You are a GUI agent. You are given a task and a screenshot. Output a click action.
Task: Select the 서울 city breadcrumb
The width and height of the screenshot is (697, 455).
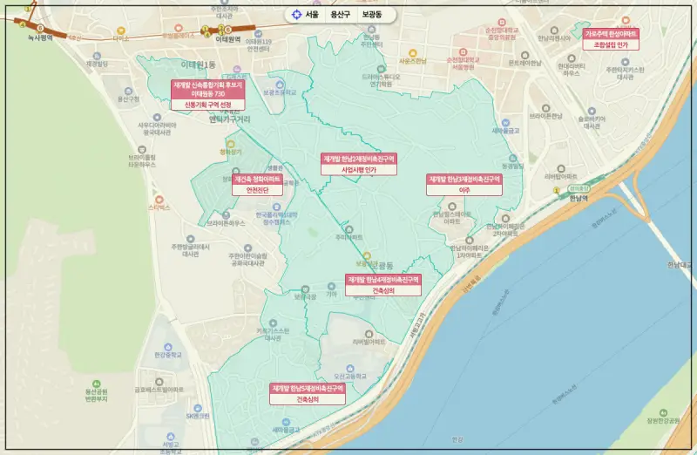pyautogui.click(x=312, y=15)
